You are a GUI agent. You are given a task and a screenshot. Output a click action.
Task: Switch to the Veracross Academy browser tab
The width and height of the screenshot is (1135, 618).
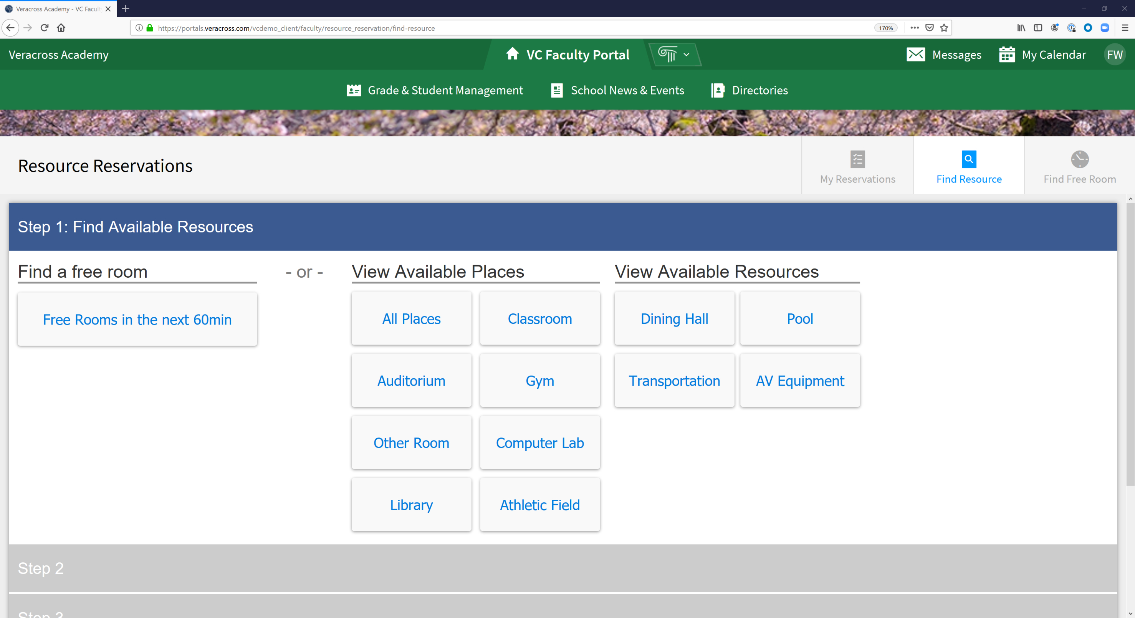(x=53, y=9)
